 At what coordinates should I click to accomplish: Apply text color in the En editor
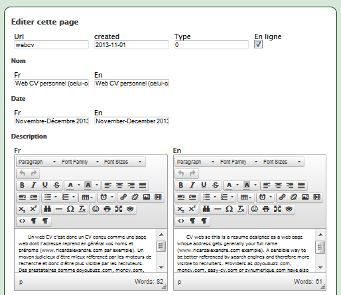(x=229, y=185)
